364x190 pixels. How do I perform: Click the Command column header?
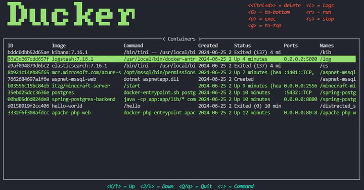pyautogui.click(x=133, y=45)
